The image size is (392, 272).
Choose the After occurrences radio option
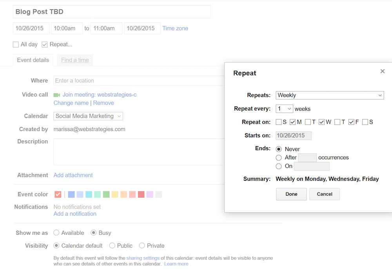[x=278, y=158]
